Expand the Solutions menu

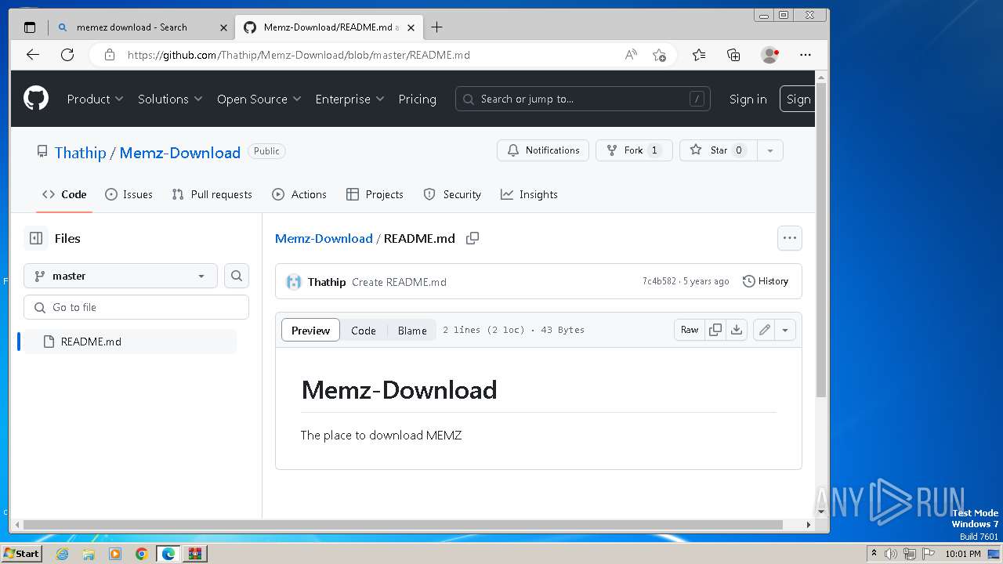coord(170,99)
